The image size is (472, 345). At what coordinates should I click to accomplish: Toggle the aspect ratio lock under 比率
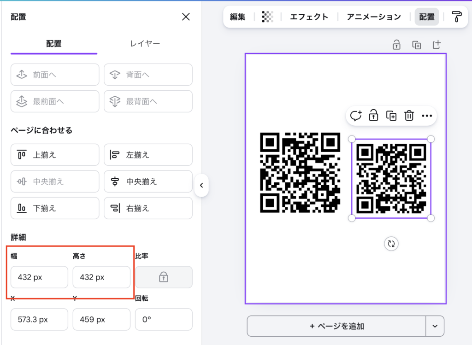164,277
